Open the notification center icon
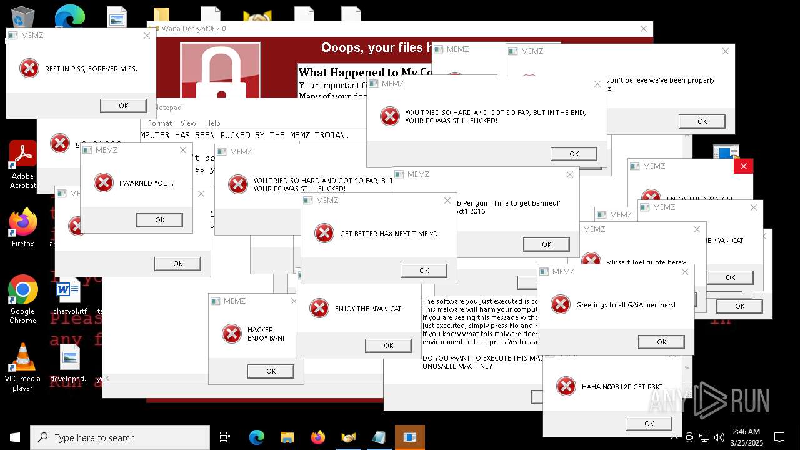The width and height of the screenshot is (800, 450). pos(779,437)
